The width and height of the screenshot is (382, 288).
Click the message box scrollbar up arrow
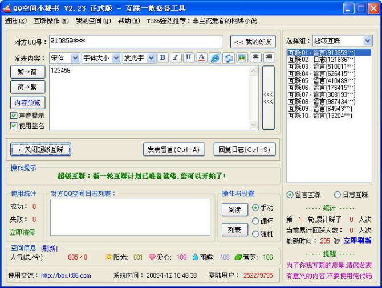(253, 71)
